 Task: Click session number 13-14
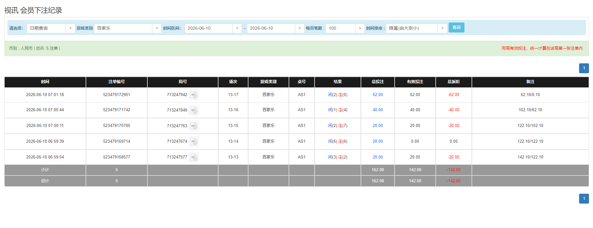[233, 141]
